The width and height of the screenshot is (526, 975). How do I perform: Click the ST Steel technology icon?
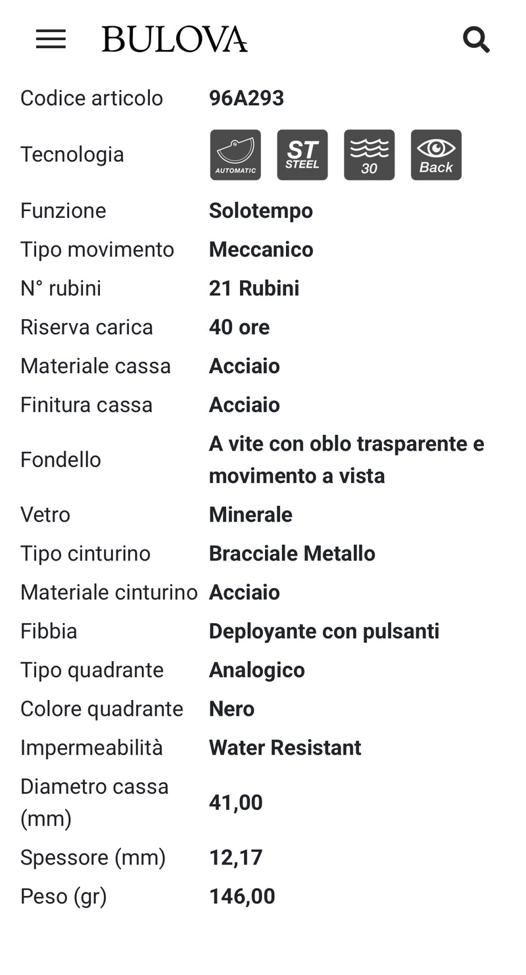point(302,155)
